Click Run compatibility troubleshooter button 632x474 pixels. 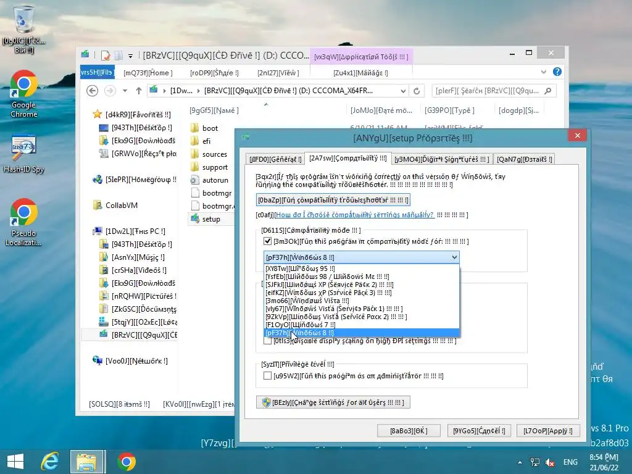point(333,200)
